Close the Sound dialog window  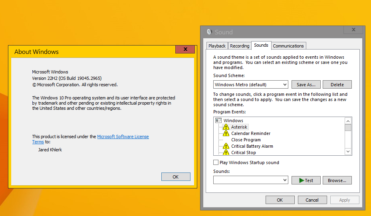coord(353,30)
